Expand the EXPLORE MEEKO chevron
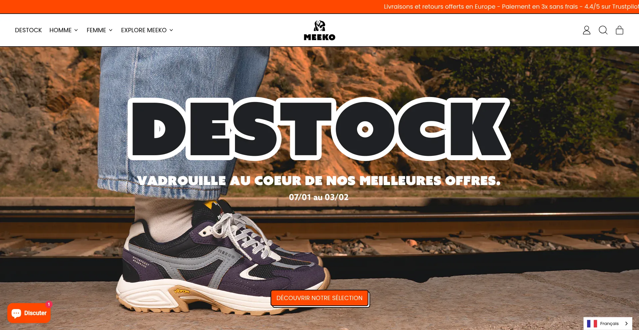The width and height of the screenshot is (639, 330). click(171, 30)
